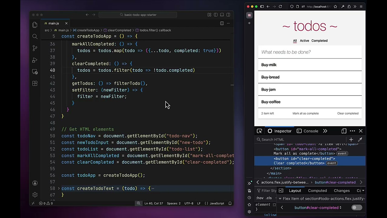The height and width of the screenshot is (218, 387).
Task: Open status bar notifications bell
Action: 230,203
